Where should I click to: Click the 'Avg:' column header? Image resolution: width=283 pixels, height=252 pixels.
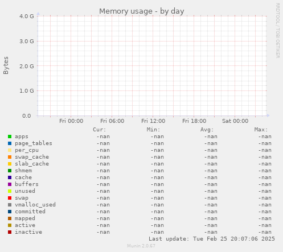pyautogui.click(x=207, y=130)
